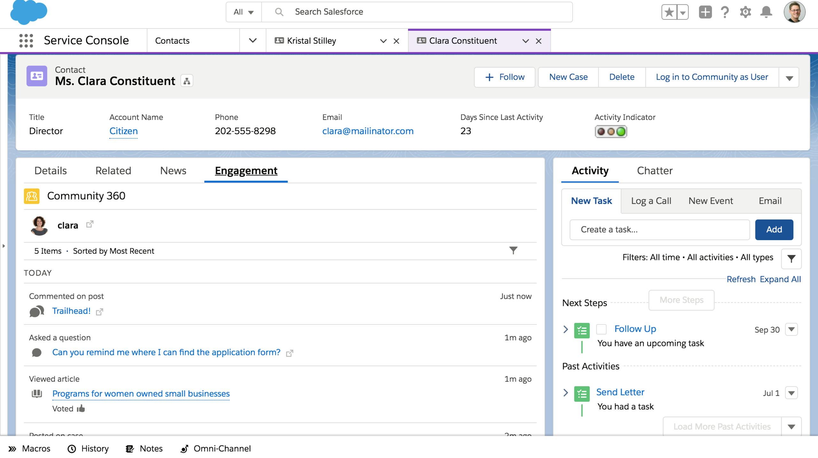Click external link icon beside application form question
Viewport: 818px width, 458px height.
tap(289, 353)
